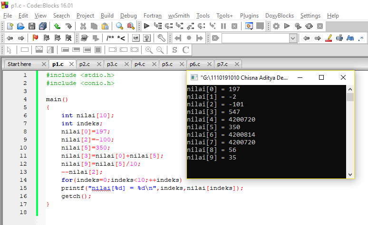The image size is (368, 225).
Task: Abort the build process
Action: [x=320, y=26]
